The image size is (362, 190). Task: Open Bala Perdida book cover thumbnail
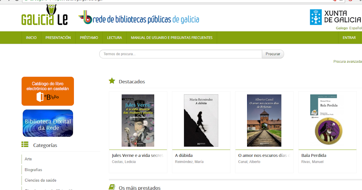click(327, 121)
